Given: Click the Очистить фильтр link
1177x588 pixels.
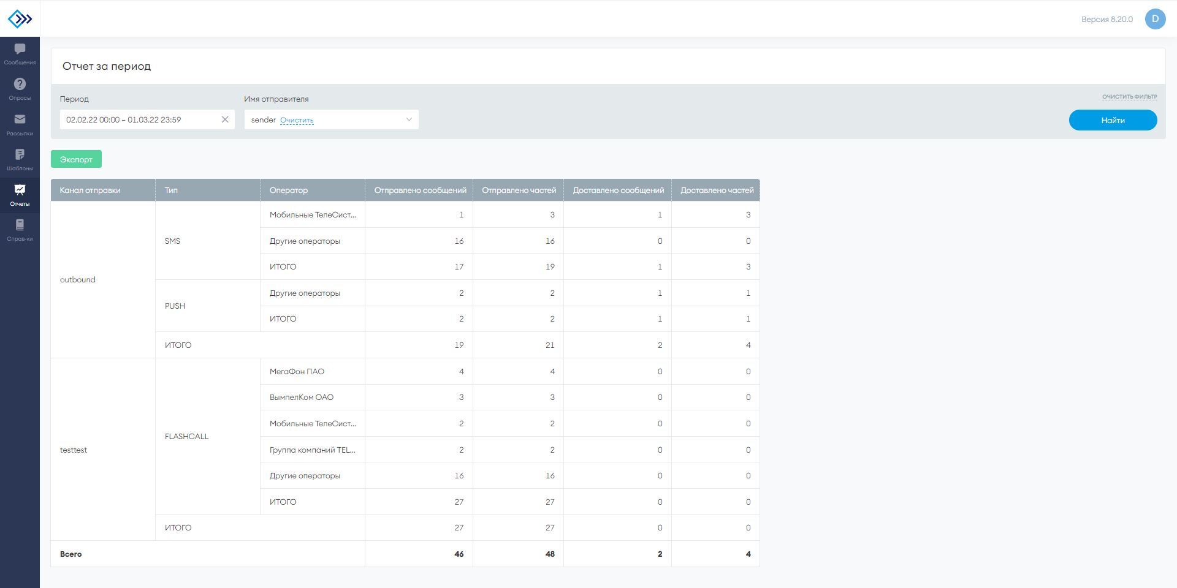Looking at the screenshot, I should pyautogui.click(x=1129, y=97).
